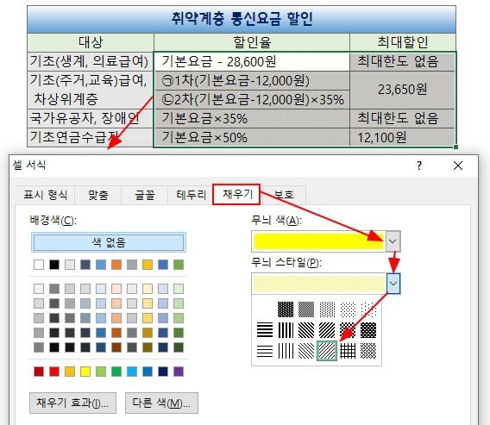Click cell ㉠1차(기본요금-12,000원)
490x425 pixels.
pyautogui.click(x=252, y=80)
